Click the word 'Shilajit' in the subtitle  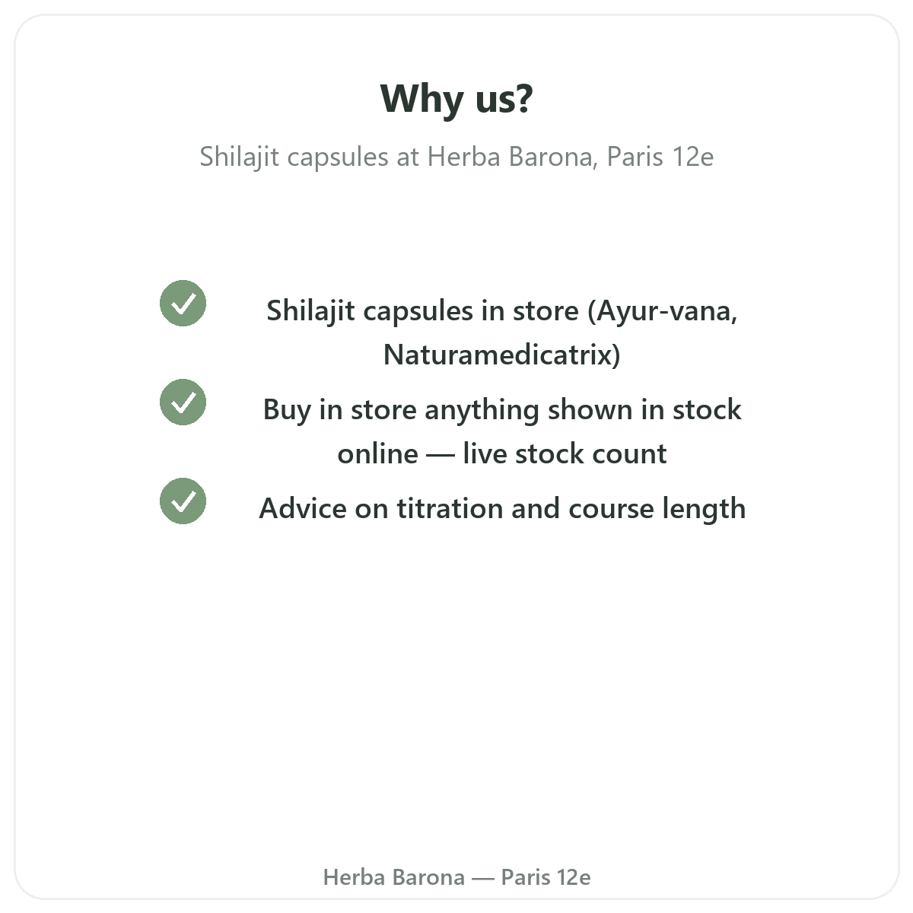pos(240,157)
